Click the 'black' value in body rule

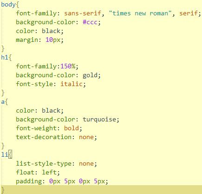pyautogui.click(x=51, y=31)
